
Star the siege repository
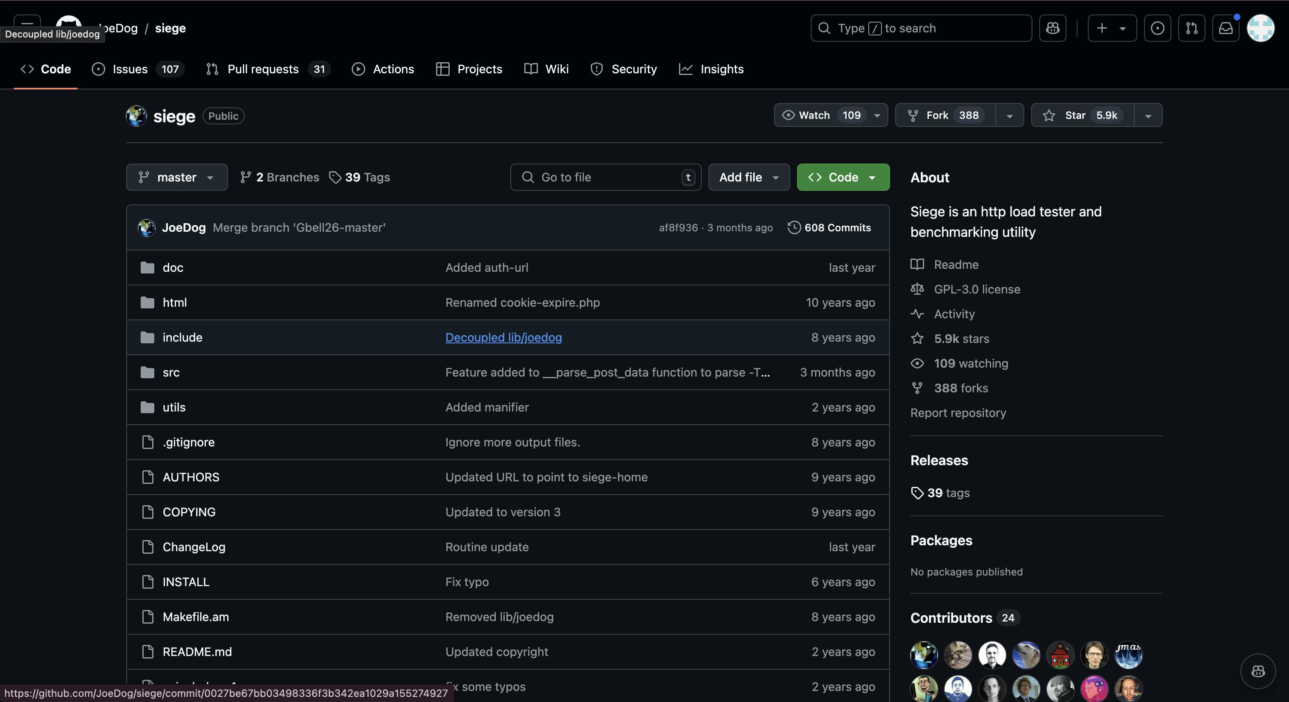click(1082, 115)
